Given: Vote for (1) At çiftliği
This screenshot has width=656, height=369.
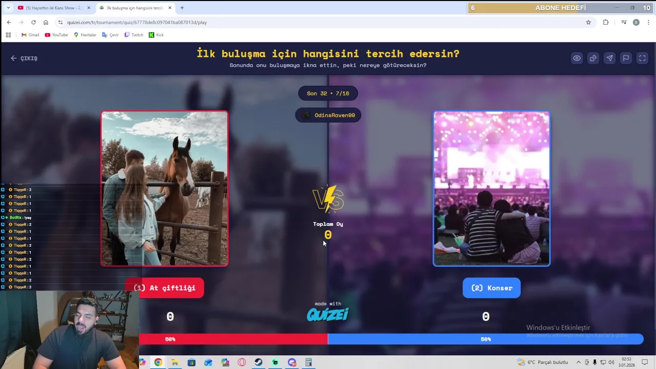Looking at the screenshot, I should click(x=165, y=288).
